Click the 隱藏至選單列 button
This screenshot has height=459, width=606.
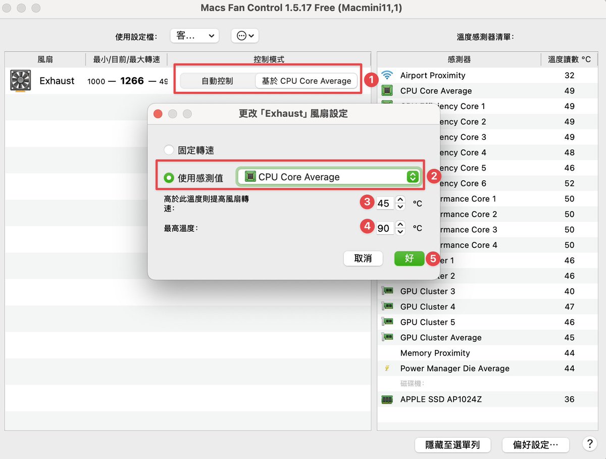coord(452,445)
